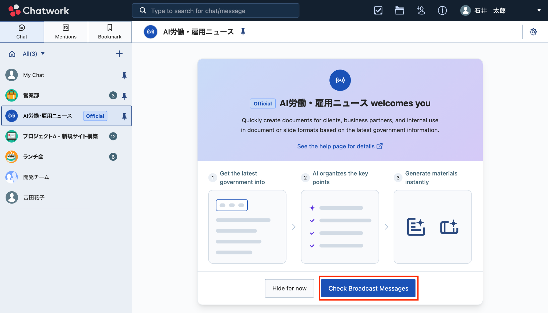The height and width of the screenshot is (313, 548).
Task: Open the 開発チーム chat
Action: (x=66, y=177)
